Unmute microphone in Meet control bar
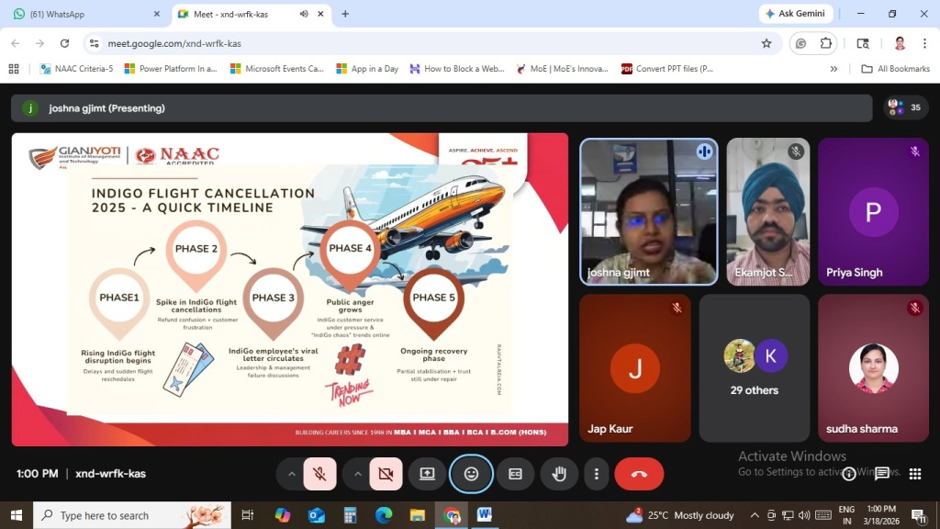This screenshot has height=529, width=940. pos(319,474)
